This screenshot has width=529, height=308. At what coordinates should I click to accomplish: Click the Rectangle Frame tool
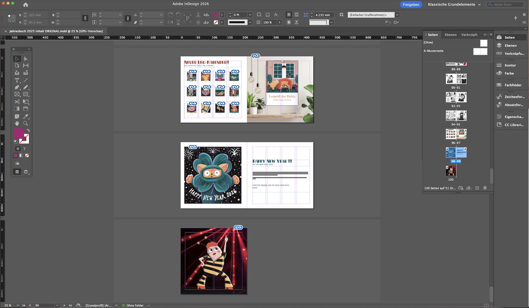pyautogui.click(x=17, y=94)
